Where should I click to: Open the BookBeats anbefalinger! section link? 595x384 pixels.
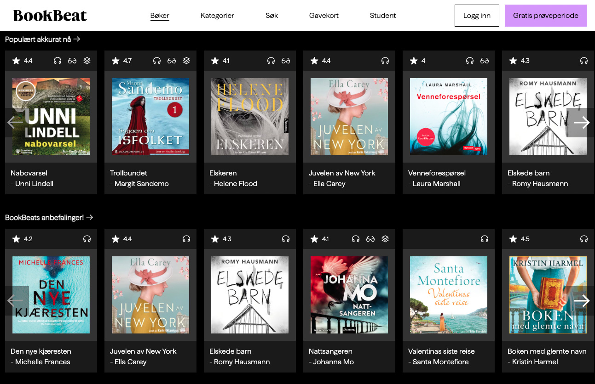[x=49, y=217]
